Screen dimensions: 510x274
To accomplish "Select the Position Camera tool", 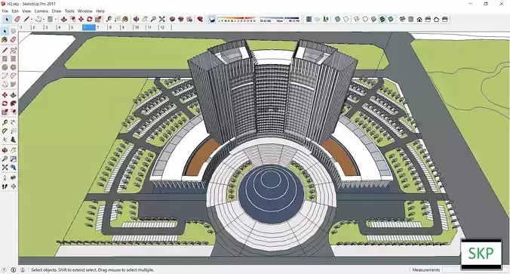I will (x=5, y=178).
